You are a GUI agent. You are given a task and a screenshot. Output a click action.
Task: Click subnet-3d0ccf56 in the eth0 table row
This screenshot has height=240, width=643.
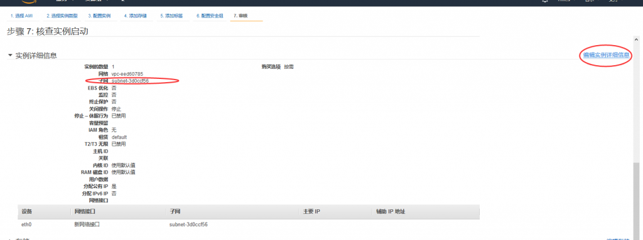tap(188, 225)
